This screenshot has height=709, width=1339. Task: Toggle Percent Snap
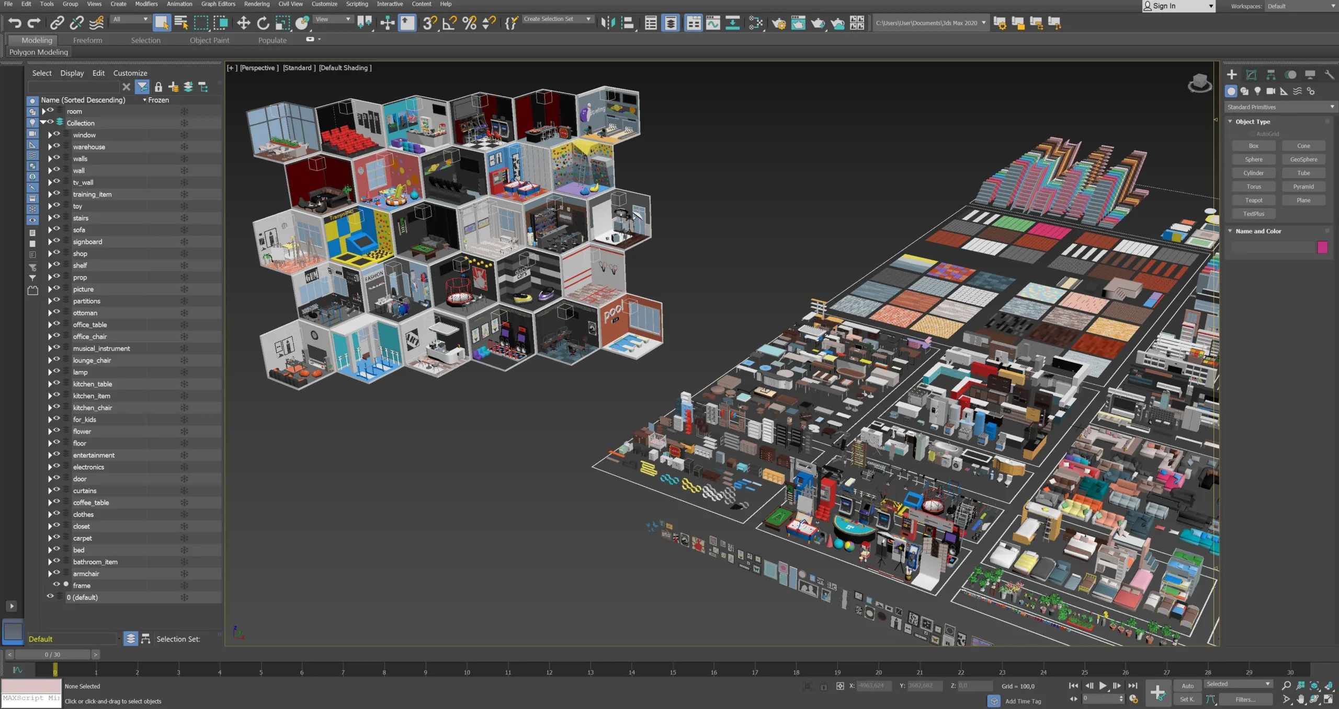(469, 22)
